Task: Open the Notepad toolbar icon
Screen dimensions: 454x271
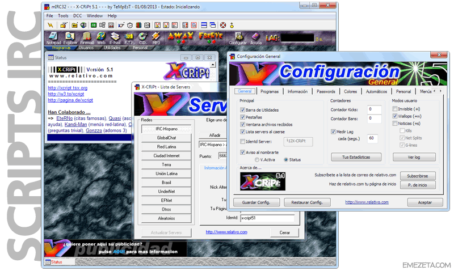Action: click(53, 37)
